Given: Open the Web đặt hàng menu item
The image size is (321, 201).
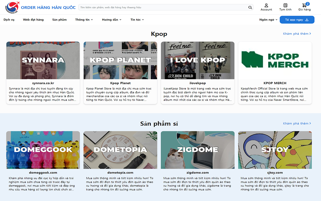Looking at the screenshot, I should click(x=33, y=20).
